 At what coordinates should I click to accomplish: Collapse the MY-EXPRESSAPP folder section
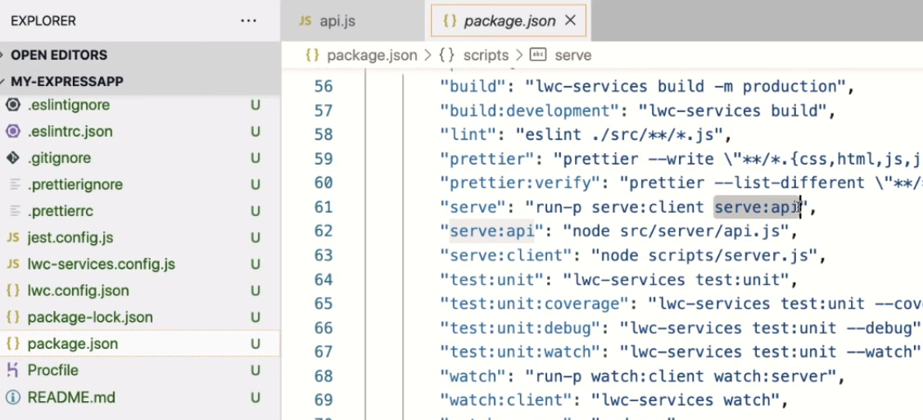(x=66, y=82)
